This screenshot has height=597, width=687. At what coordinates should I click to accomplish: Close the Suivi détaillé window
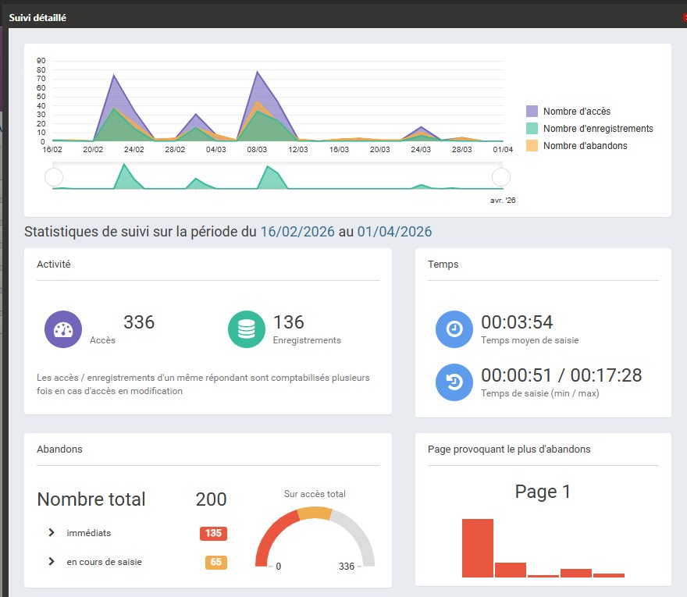(684, 17)
